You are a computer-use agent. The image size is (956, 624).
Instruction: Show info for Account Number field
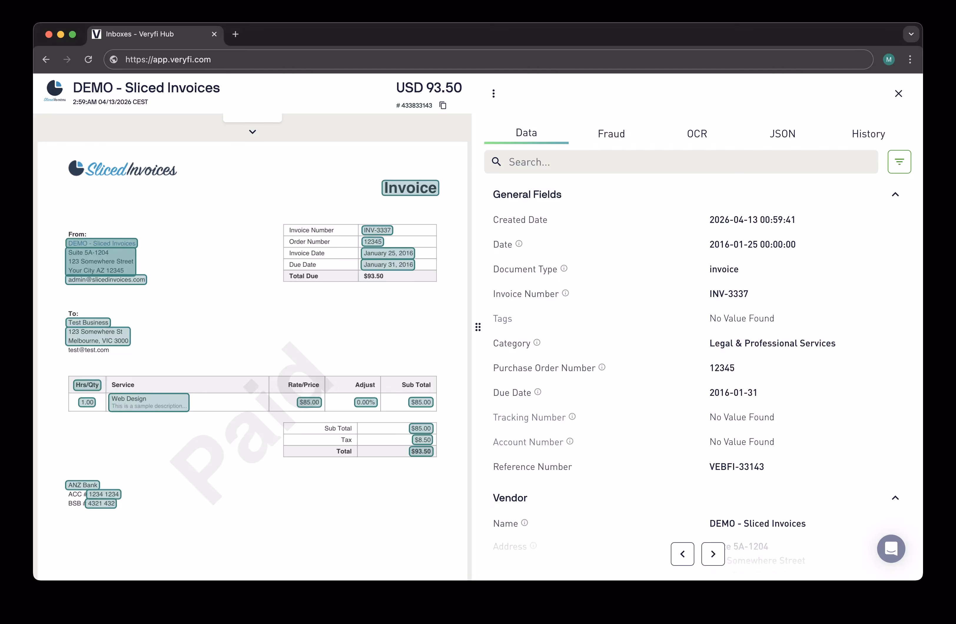tap(570, 441)
